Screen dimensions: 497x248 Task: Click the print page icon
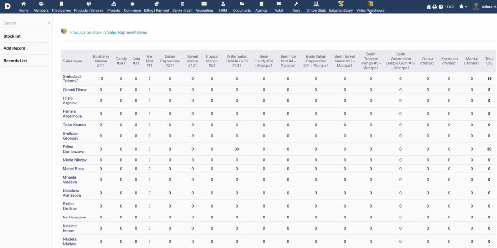[434, 7]
